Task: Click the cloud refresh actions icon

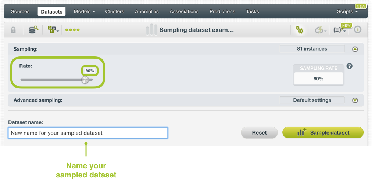Action: [320, 30]
